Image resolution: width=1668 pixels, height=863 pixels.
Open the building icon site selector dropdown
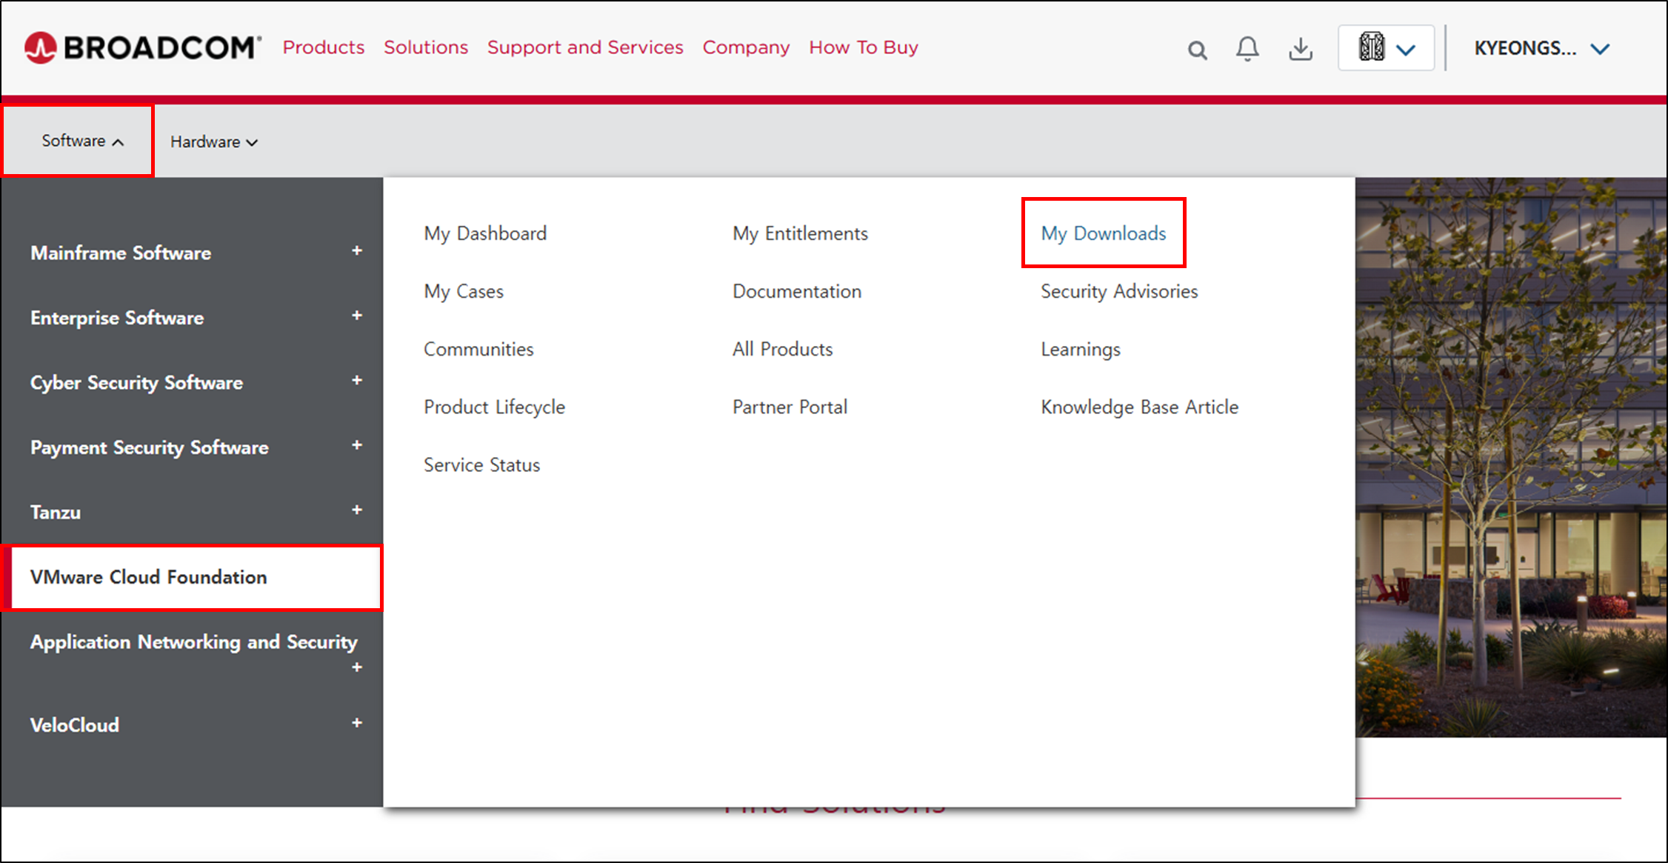pyautogui.click(x=1386, y=48)
